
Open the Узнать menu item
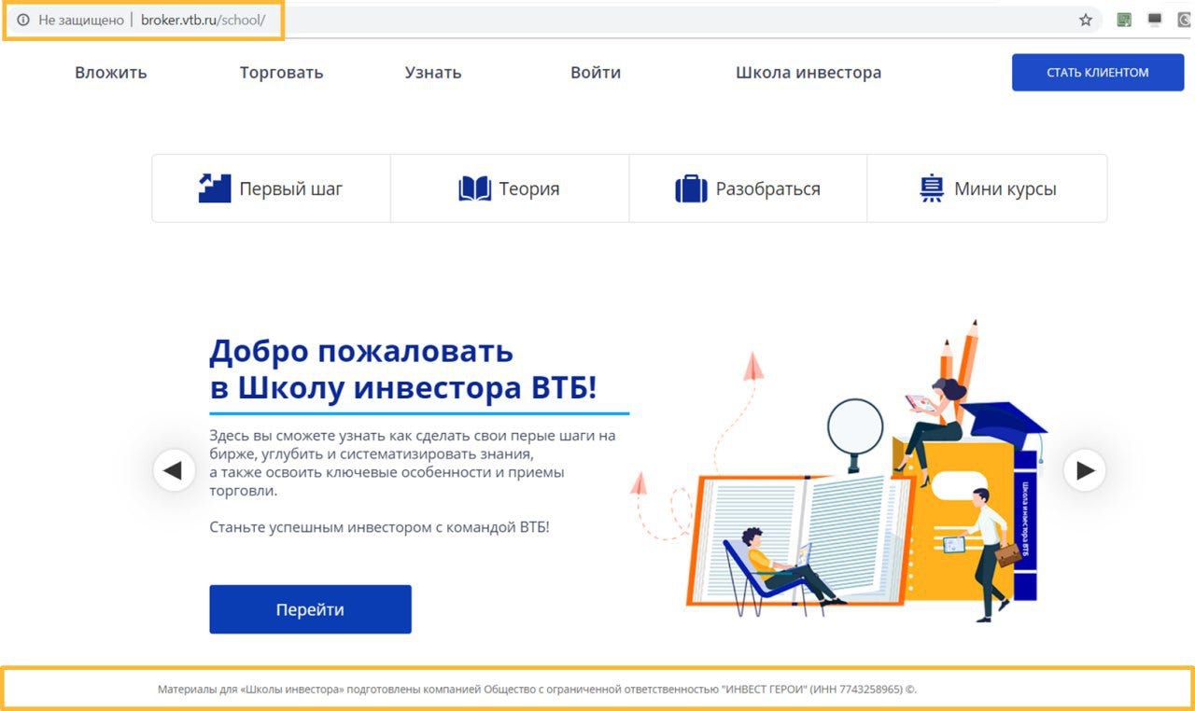click(x=433, y=73)
